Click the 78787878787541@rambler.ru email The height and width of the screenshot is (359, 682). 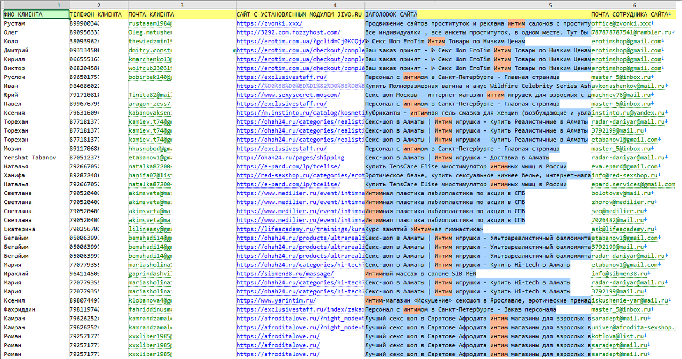[x=631, y=32]
